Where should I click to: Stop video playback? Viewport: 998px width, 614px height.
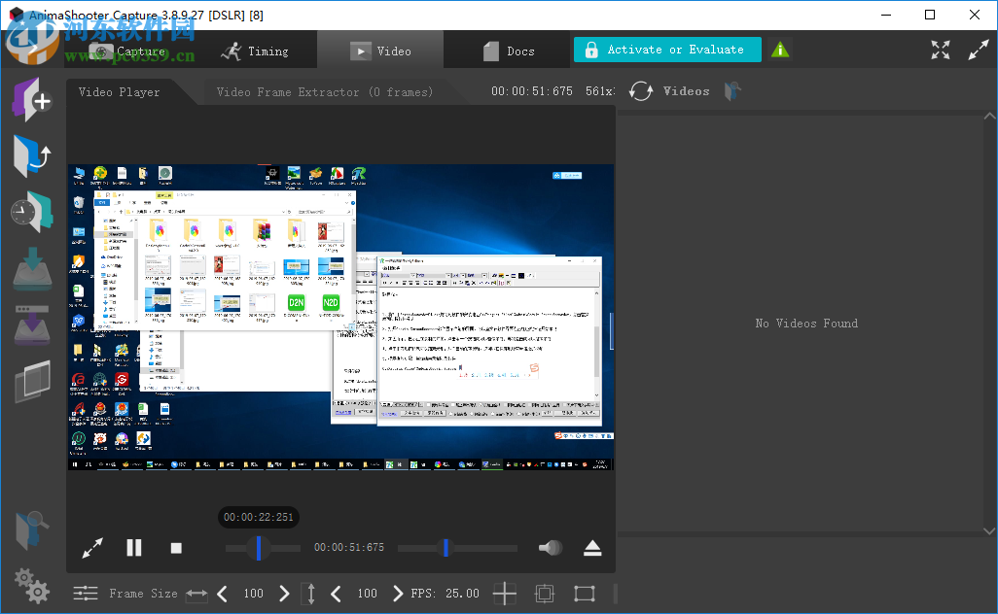(175, 547)
